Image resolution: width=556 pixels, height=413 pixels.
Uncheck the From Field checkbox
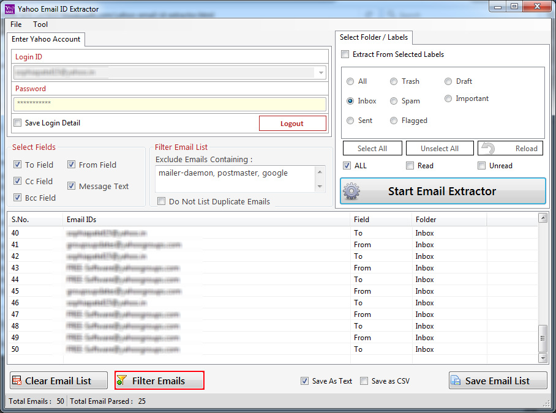click(71, 165)
